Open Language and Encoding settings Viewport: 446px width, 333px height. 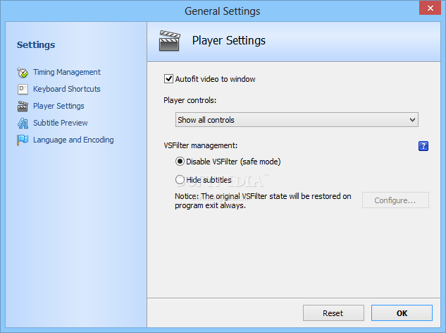click(x=73, y=140)
